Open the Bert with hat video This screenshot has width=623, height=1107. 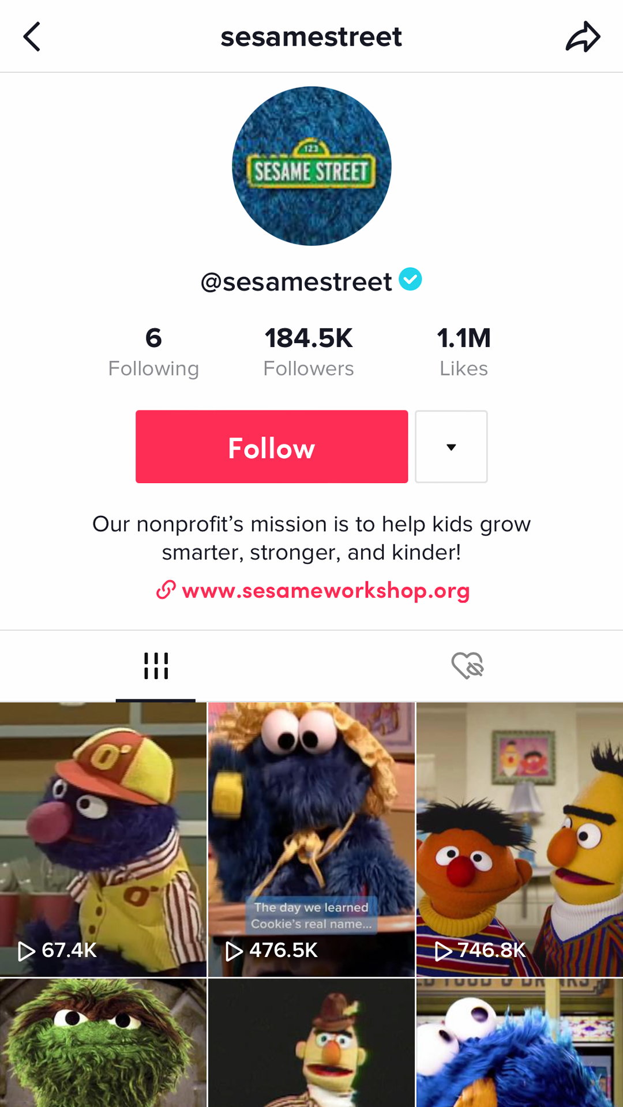coord(311,1042)
